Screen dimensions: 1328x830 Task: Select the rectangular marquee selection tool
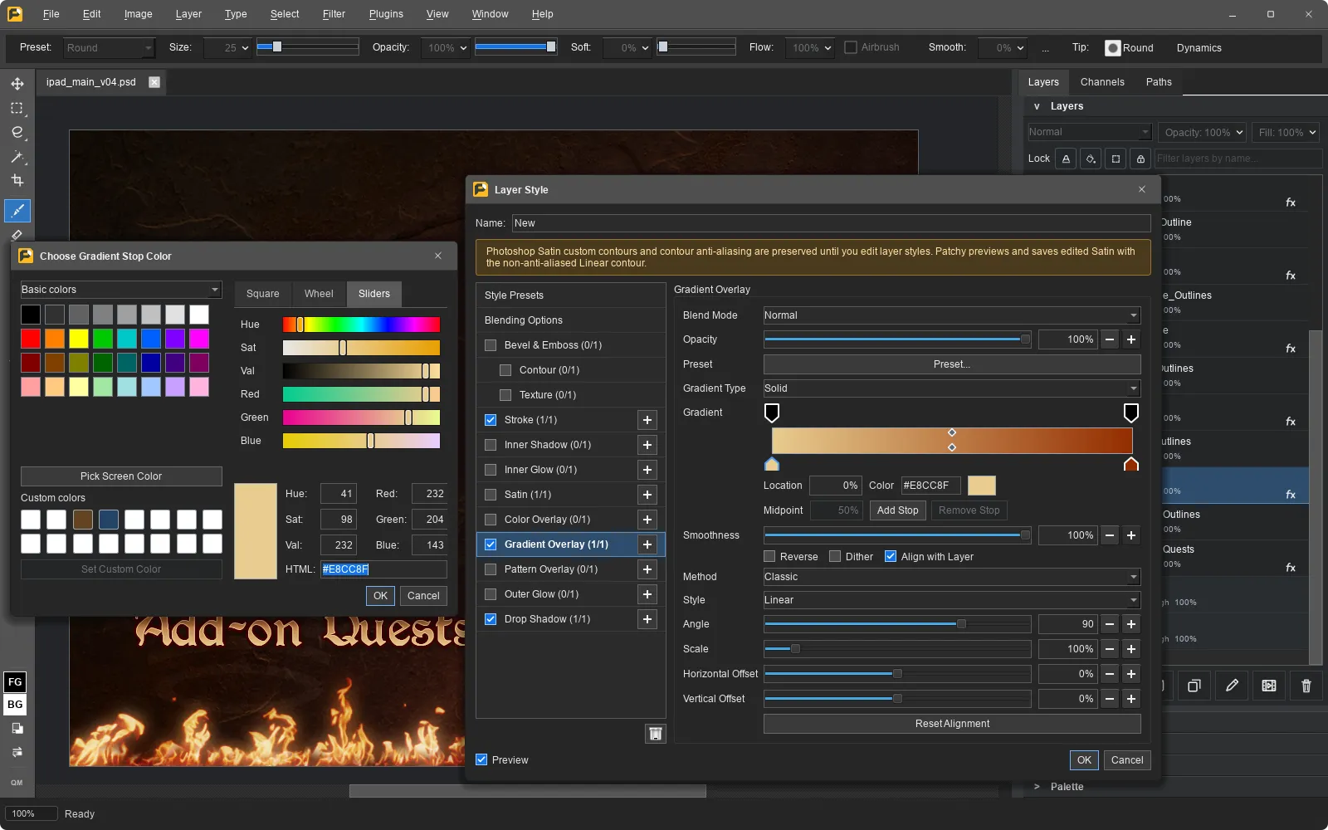(x=17, y=108)
